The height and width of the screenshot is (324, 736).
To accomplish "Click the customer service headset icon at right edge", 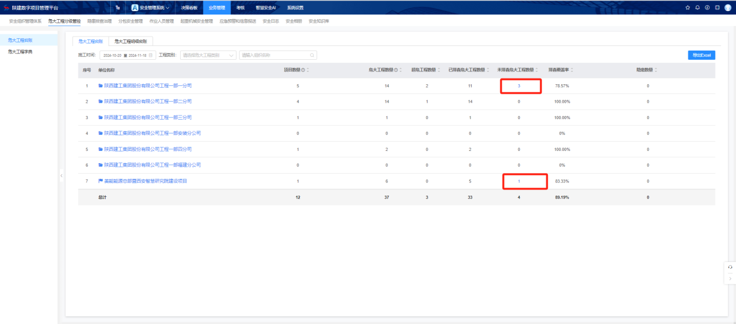I will tap(730, 267).
